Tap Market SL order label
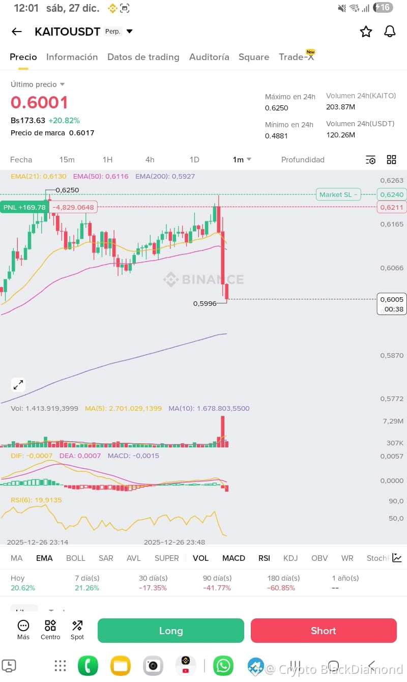 pos(338,194)
